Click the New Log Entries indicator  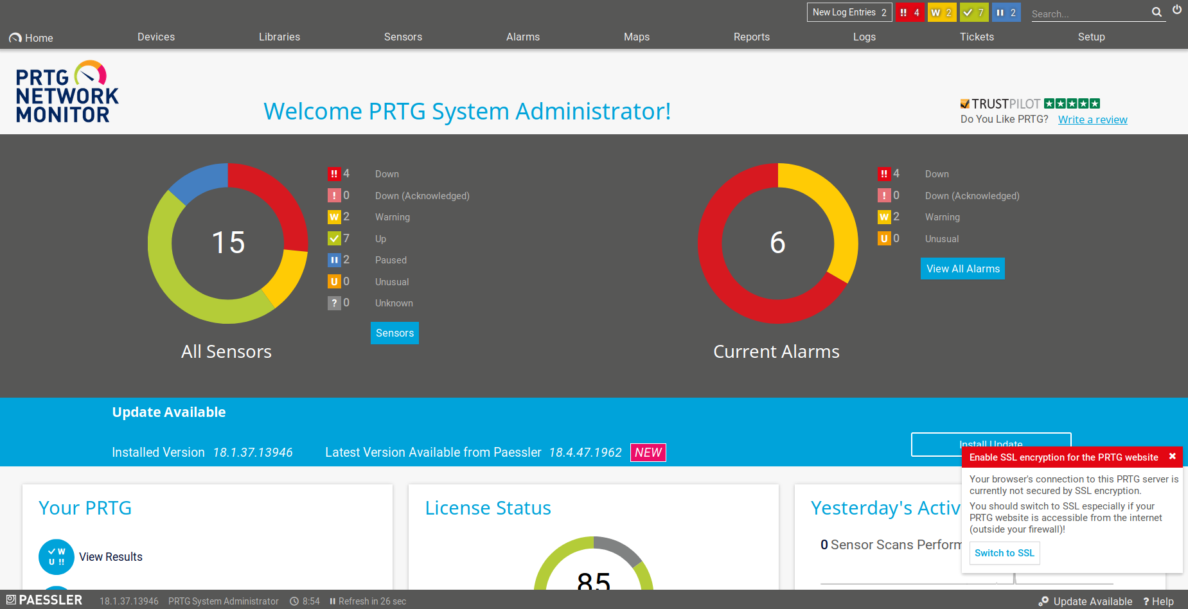point(849,12)
